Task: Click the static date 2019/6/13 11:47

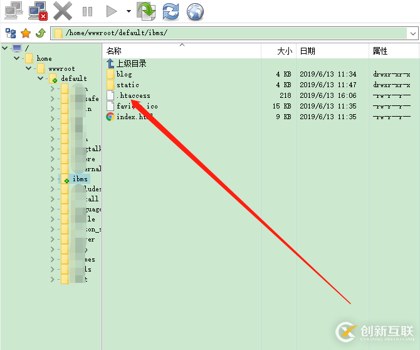Action: tap(328, 85)
